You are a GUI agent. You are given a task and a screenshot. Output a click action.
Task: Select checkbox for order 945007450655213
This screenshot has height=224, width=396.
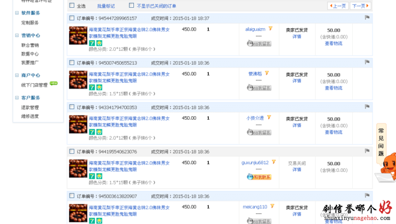pos(72,62)
